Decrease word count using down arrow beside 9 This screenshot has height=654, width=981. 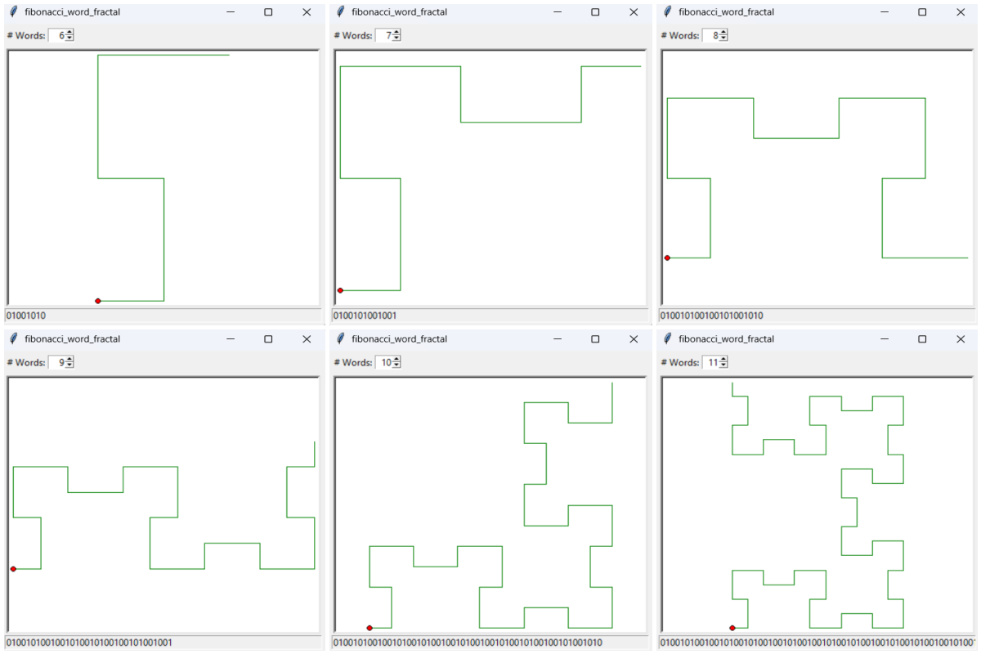coord(69,365)
